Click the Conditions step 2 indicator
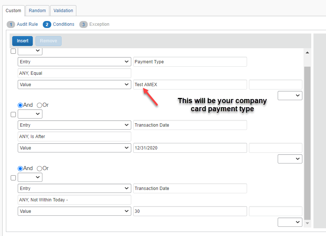Image resolution: width=326 pixels, height=236 pixels. coord(47,24)
